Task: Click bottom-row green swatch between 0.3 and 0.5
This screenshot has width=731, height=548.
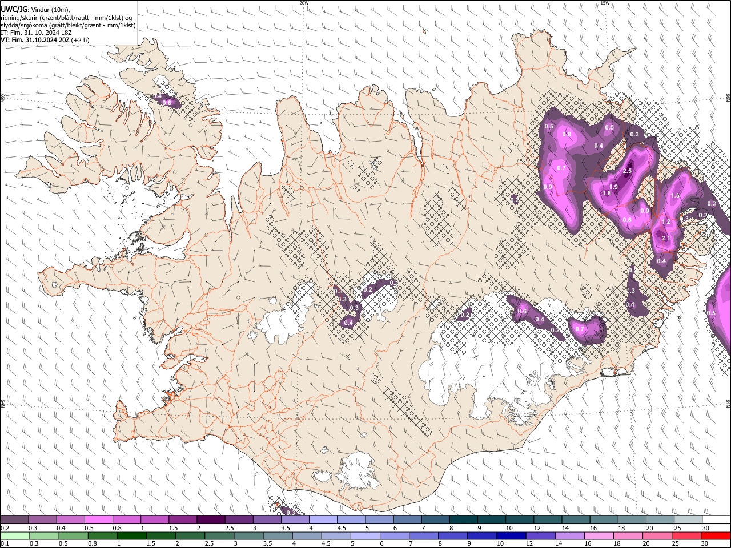Action: (x=43, y=535)
